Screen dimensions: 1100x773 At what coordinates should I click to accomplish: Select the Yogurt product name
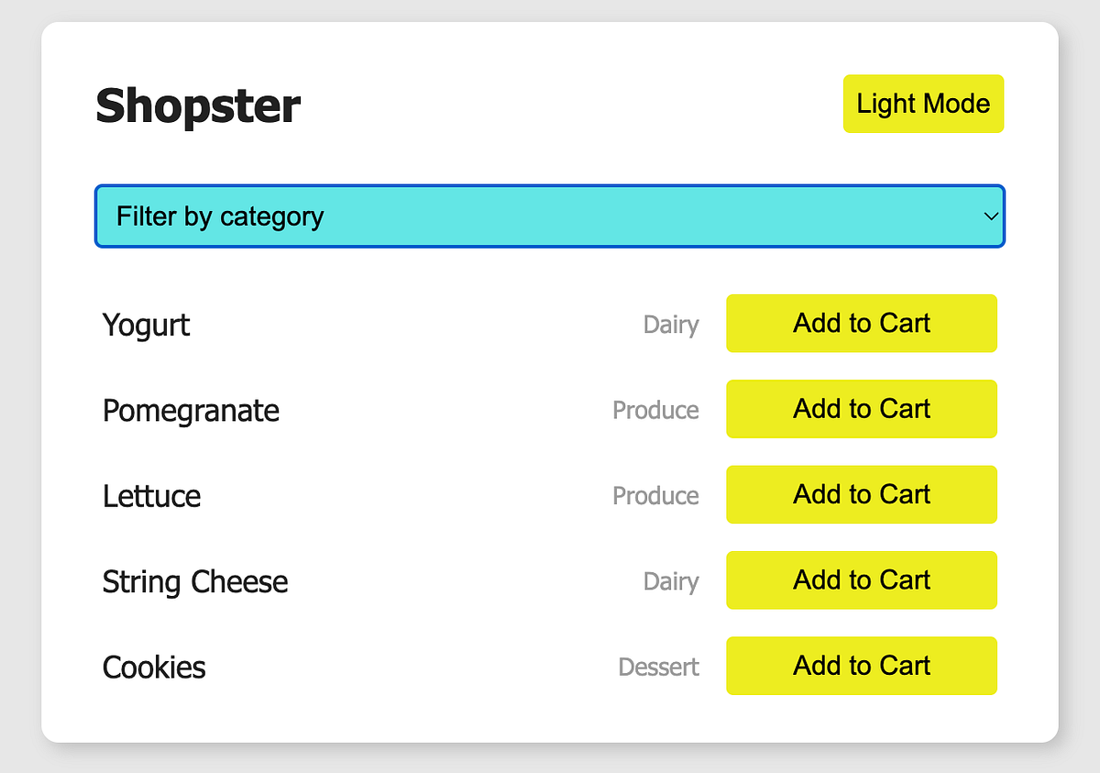click(146, 325)
